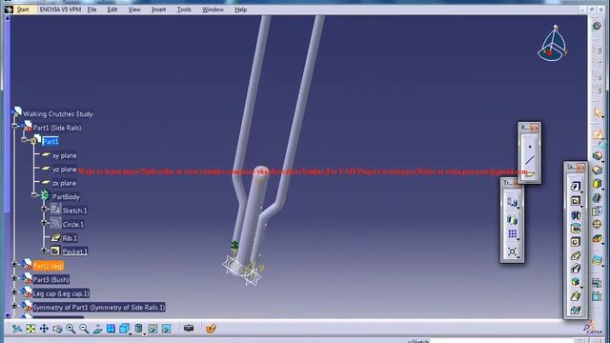Expand the Pocket.1 node
Viewport: 610px width, 343px height.
pos(44,251)
